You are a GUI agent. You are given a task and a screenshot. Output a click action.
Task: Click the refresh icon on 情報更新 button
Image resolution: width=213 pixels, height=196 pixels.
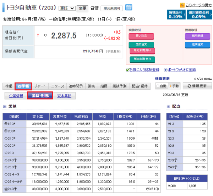(189, 86)
